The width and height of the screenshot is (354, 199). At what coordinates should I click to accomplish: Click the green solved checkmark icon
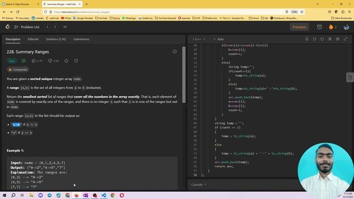tap(24, 61)
